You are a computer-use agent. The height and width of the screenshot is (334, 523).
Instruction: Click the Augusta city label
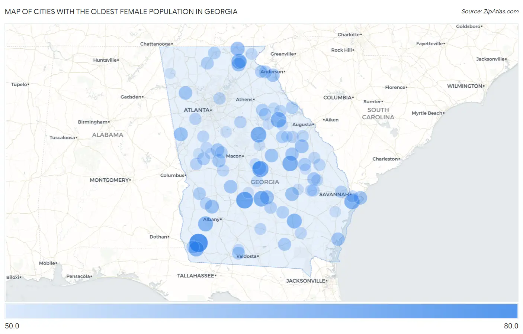[x=302, y=124]
